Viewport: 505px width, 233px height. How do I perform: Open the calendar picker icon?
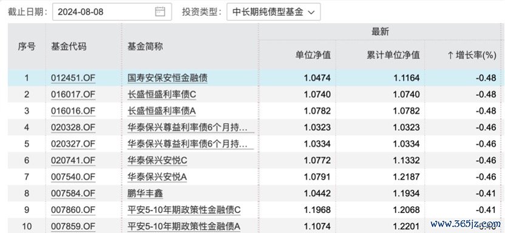pos(160,12)
